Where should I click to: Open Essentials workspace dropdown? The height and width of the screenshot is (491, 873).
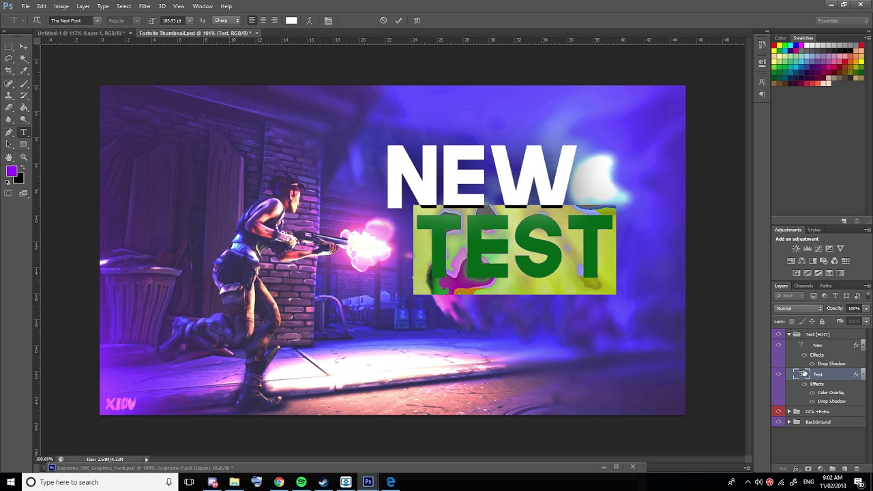point(843,20)
